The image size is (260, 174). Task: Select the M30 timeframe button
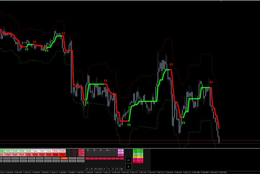100,169
